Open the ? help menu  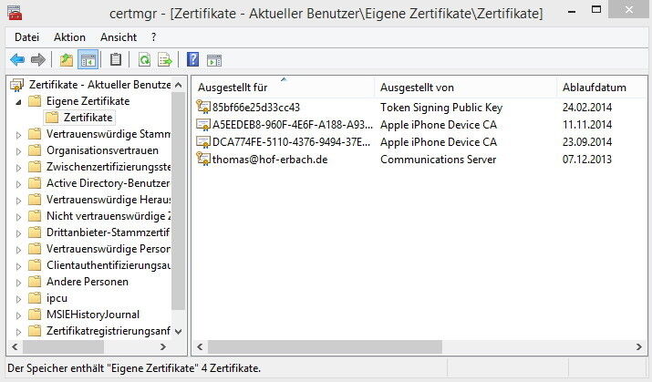[x=154, y=37]
